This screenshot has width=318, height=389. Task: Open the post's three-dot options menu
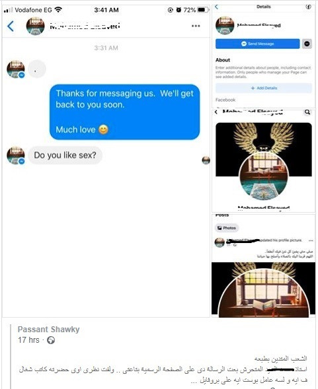pos(311,240)
